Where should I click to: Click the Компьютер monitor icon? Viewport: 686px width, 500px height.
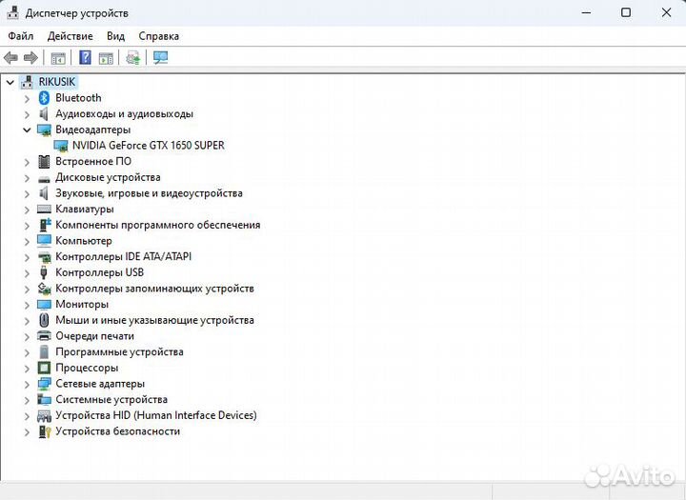pos(44,241)
